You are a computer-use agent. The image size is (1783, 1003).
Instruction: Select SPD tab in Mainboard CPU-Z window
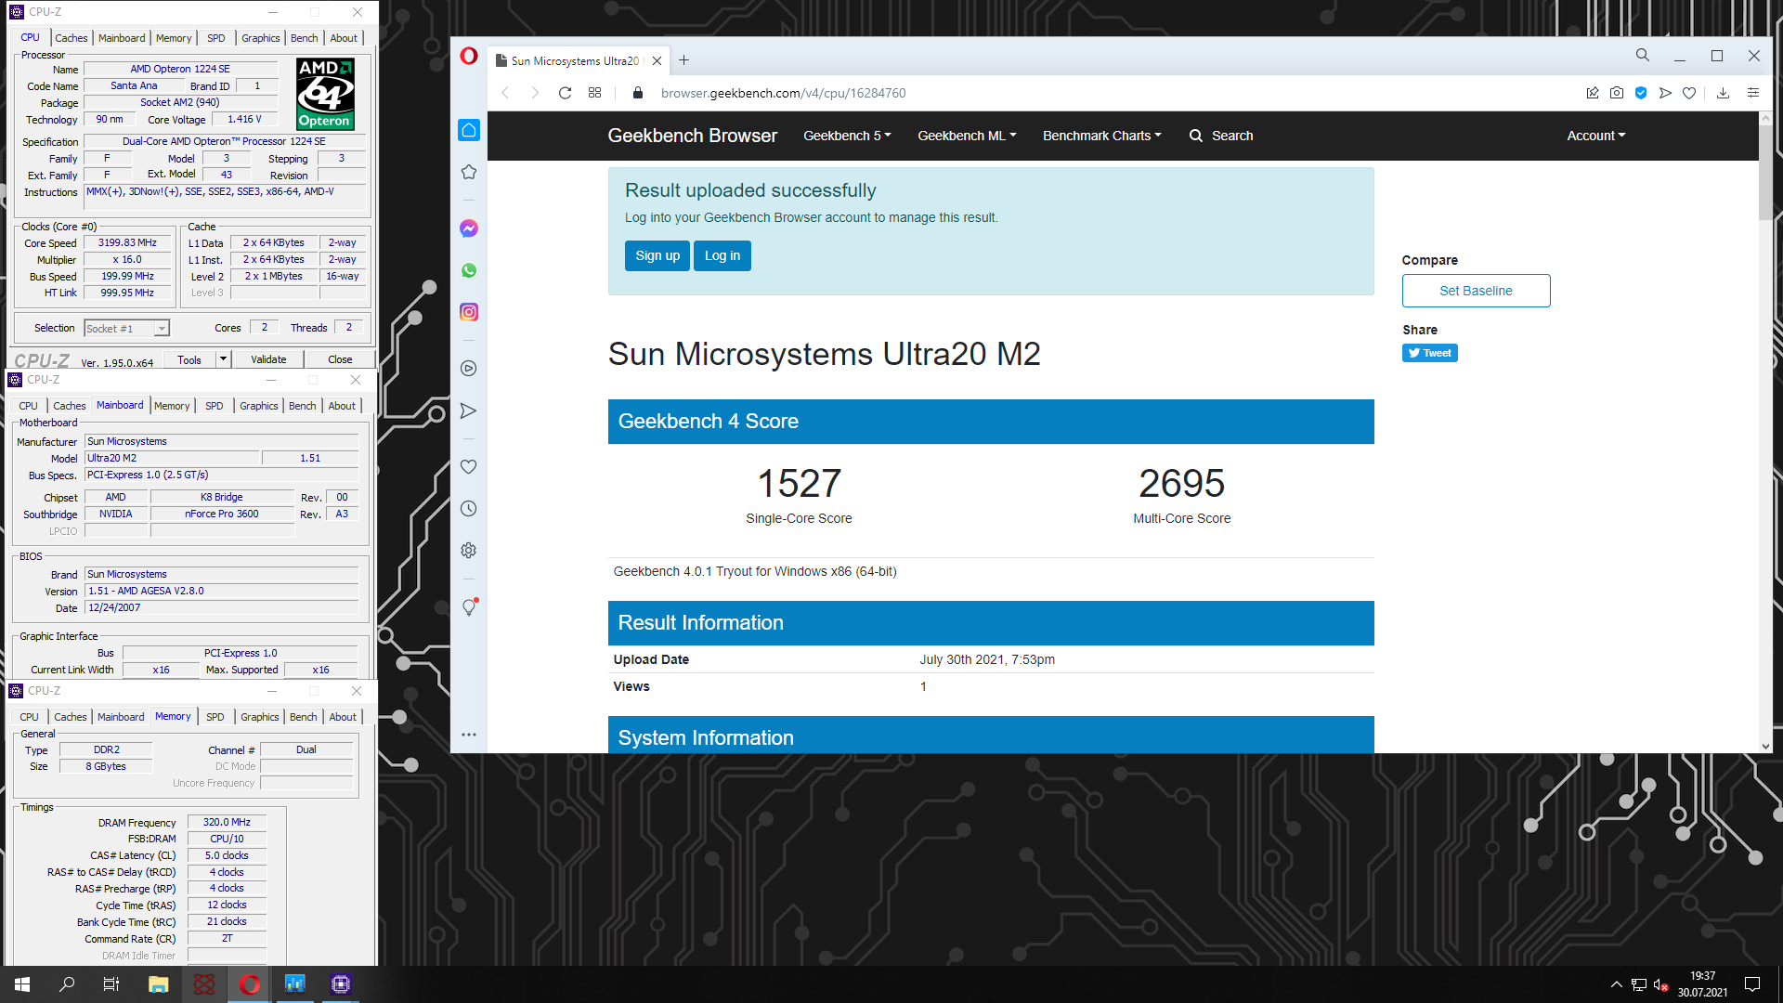(x=215, y=406)
